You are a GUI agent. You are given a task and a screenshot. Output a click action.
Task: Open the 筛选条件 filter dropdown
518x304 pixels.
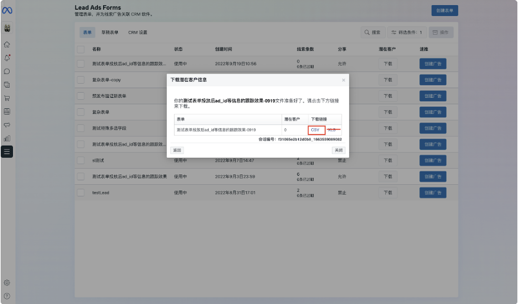pyautogui.click(x=406, y=32)
